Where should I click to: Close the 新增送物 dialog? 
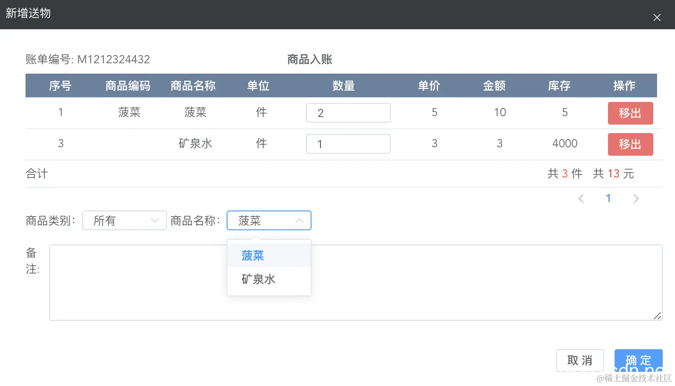(x=657, y=17)
